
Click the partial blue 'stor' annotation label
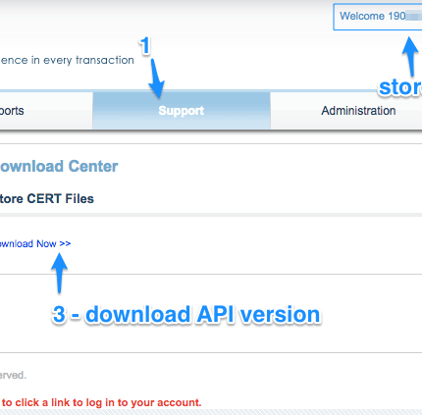click(x=400, y=87)
